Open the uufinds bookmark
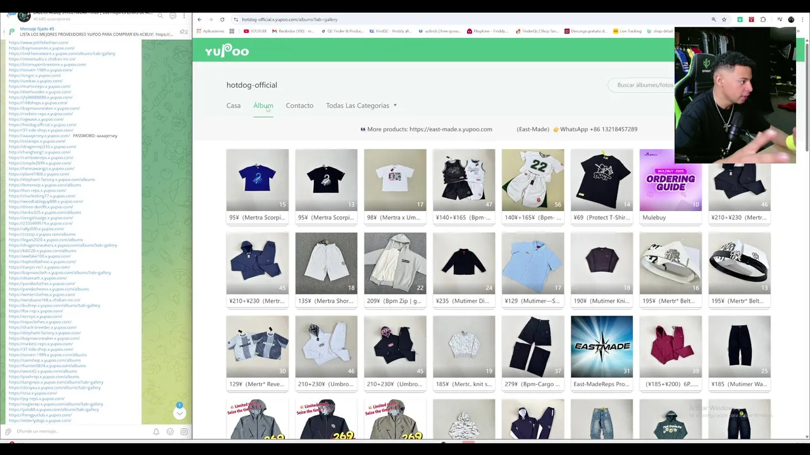The height and width of the screenshot is (455, 810). click(x=441, y=31)
